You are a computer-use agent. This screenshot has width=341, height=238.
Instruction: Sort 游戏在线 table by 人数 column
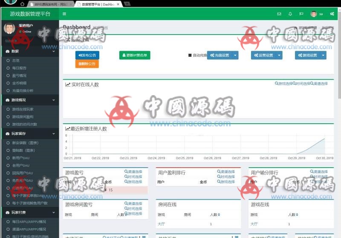tap(293, 215)
